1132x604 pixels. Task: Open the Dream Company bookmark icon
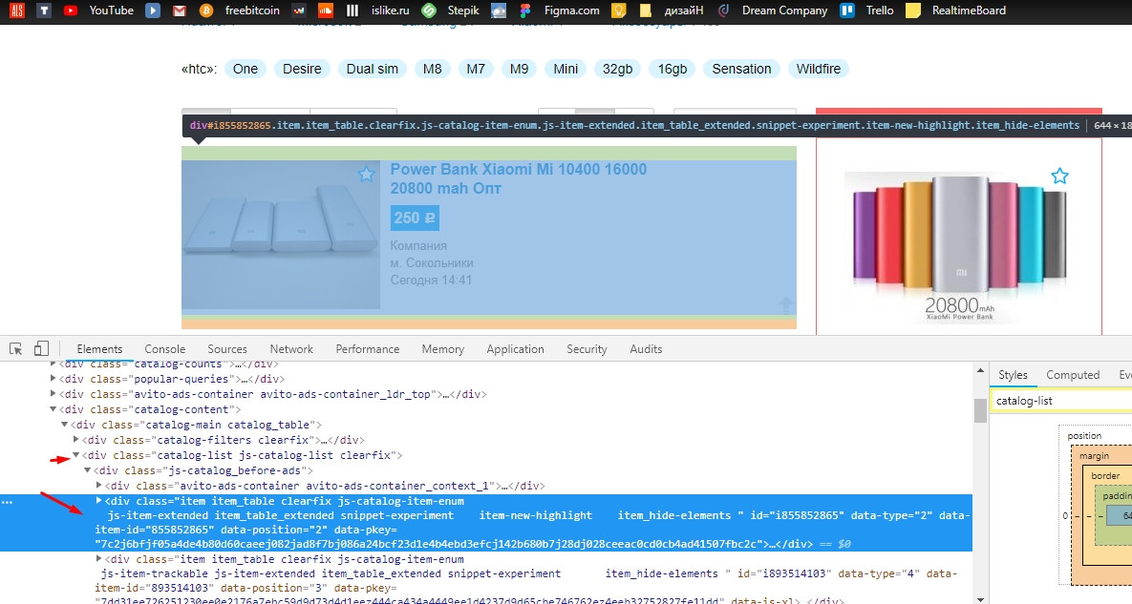click(x=723, y=10)
